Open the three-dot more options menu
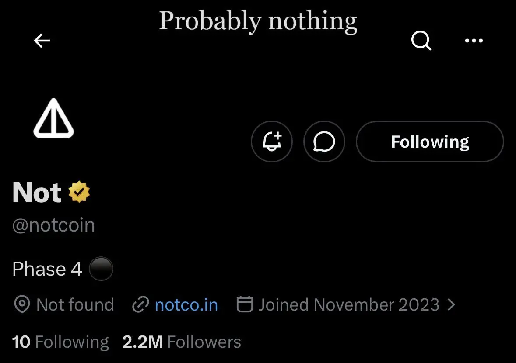Screen dimensions: 516x363 tap(473, 41)
